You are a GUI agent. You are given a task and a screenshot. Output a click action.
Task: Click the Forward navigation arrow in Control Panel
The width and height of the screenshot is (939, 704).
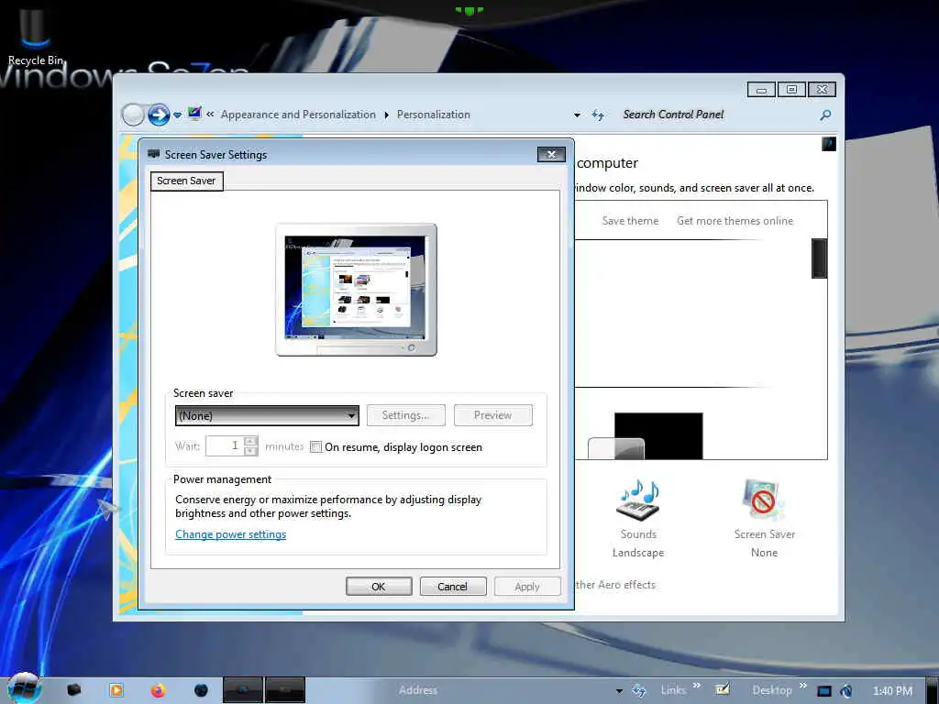coord(159,115)
